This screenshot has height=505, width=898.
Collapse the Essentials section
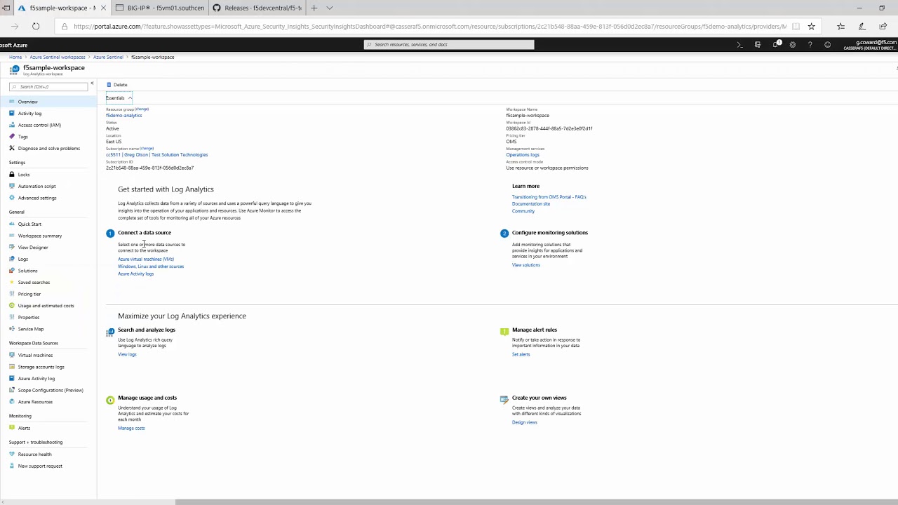pyautogui.click(x=119, y=98)
